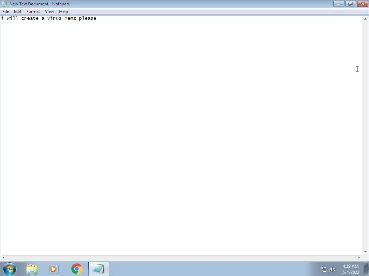Place cursor after the word 'please'
The image size is (369, 276).
tap(97, 18)
